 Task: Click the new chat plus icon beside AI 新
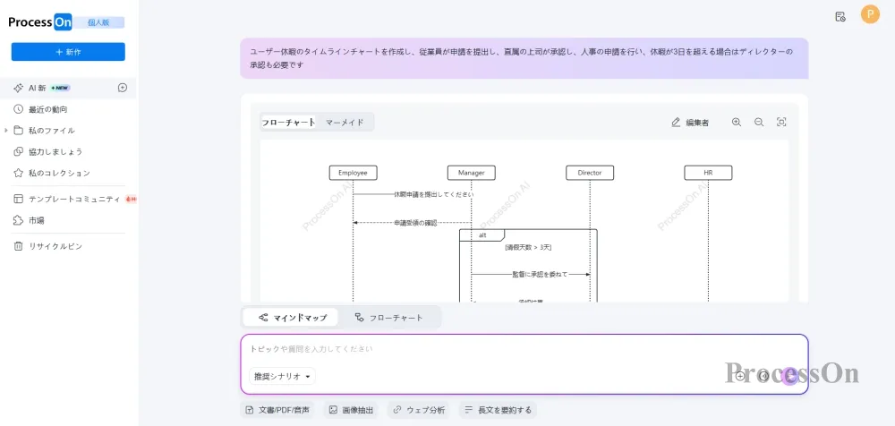click(x=123, y=88)
